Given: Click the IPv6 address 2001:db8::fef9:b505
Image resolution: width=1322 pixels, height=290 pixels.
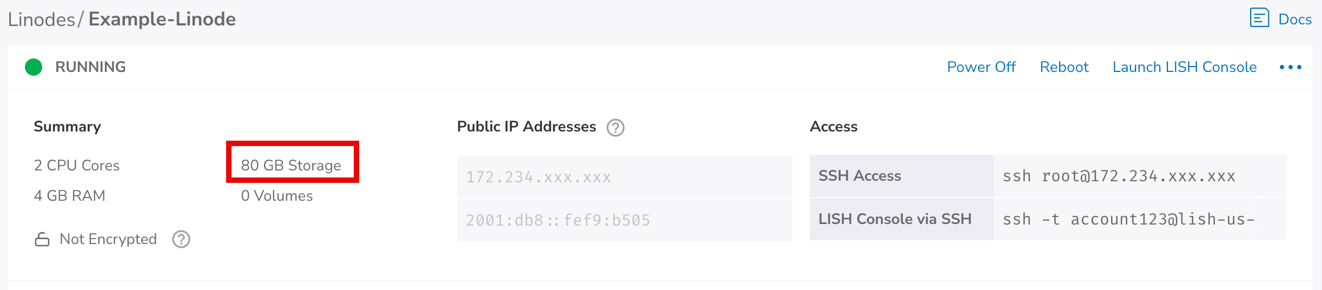Looking at the screenshot, I should tap(558, 220).
